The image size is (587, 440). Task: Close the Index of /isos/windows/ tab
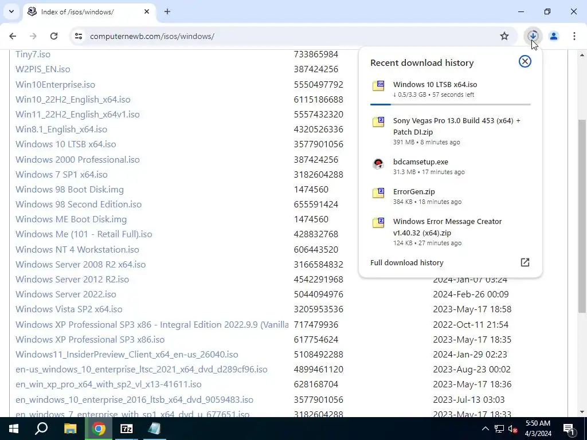click(x=147, y=11)
